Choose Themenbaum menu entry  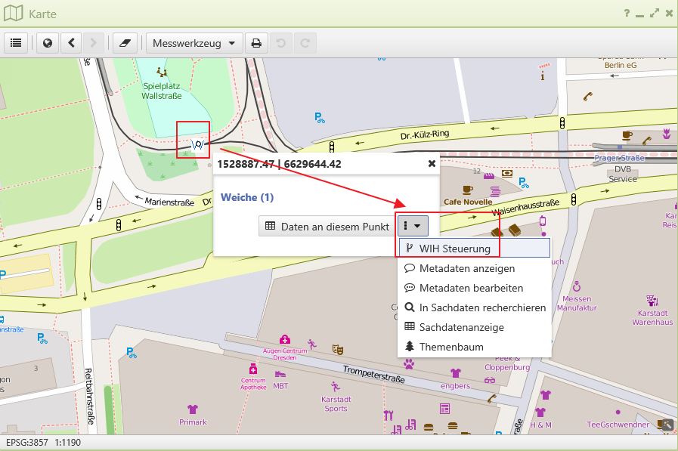(x=451, y=347)
